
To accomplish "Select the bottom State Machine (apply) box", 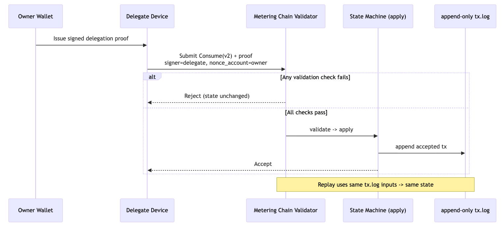I will [378, 210].
